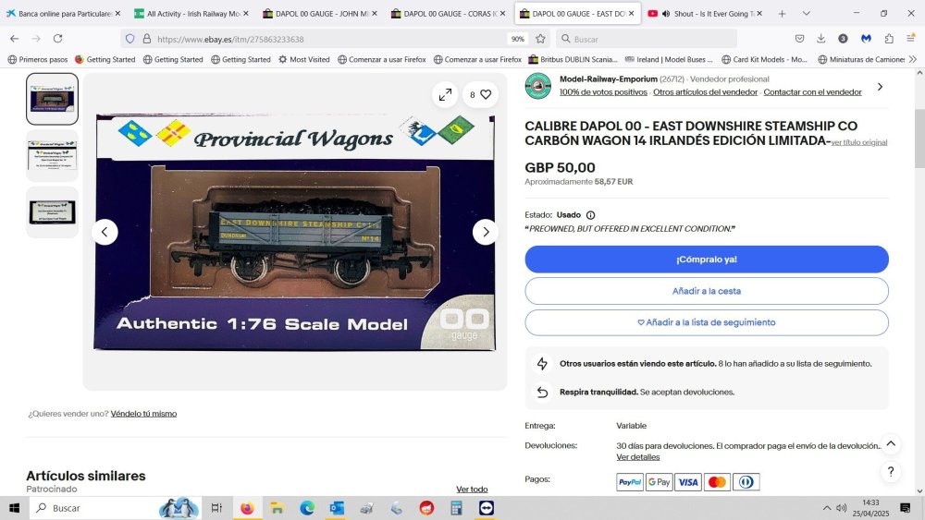
Task: Bookmark this page with the star icon
Action: tap(540, 39)
